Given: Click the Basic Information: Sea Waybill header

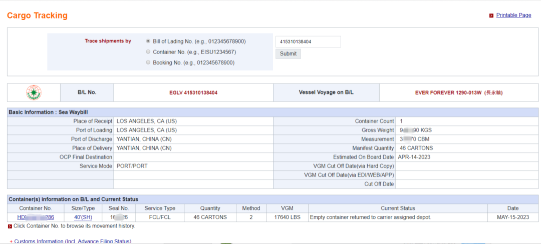Looking at the screenshot, I should [48, 112].
